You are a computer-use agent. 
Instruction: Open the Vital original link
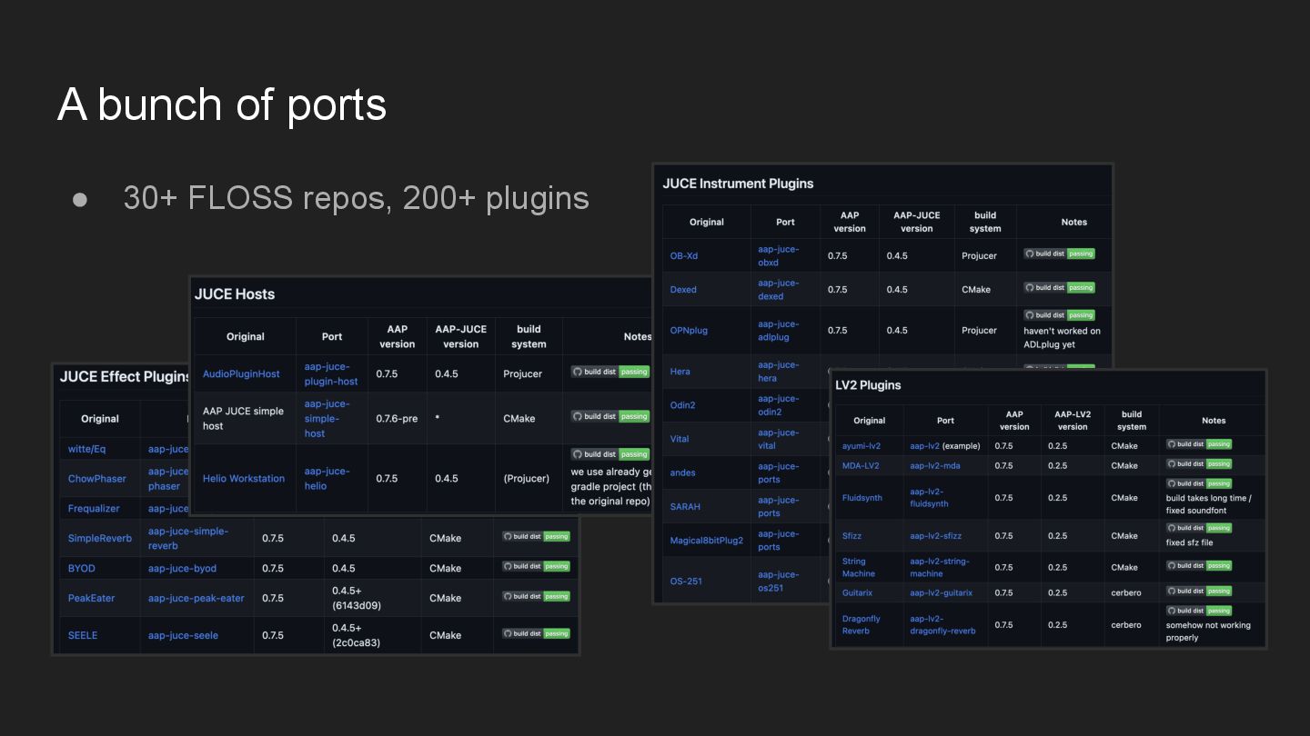(x=680, y=438)
